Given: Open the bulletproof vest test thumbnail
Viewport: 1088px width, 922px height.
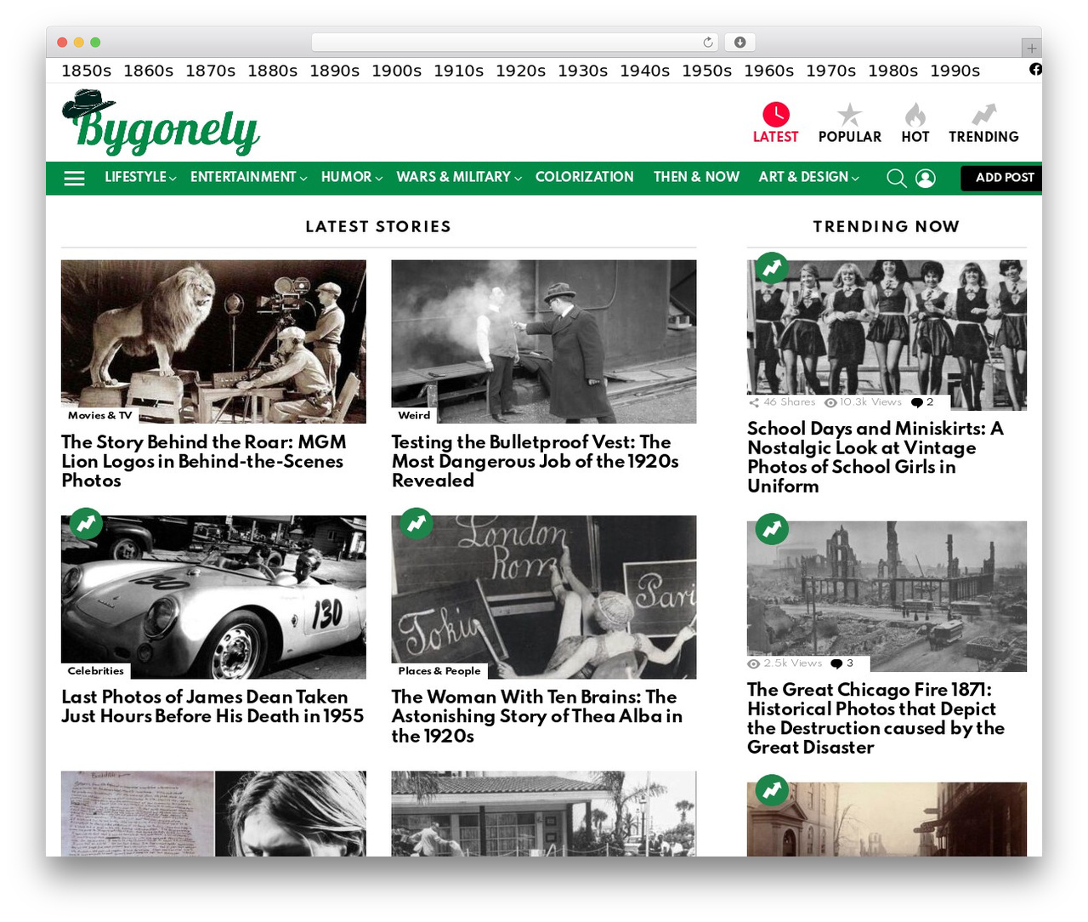Looking at the screenshot, I should click(544, 341).
